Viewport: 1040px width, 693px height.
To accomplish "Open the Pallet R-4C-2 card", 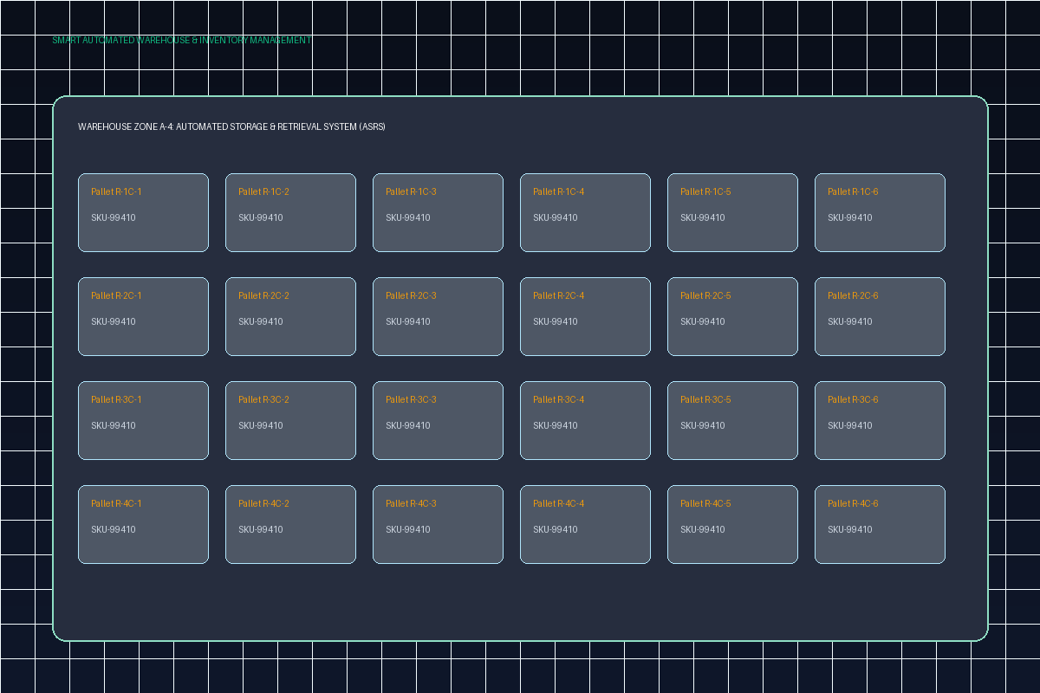I will [x=290, y=524].
